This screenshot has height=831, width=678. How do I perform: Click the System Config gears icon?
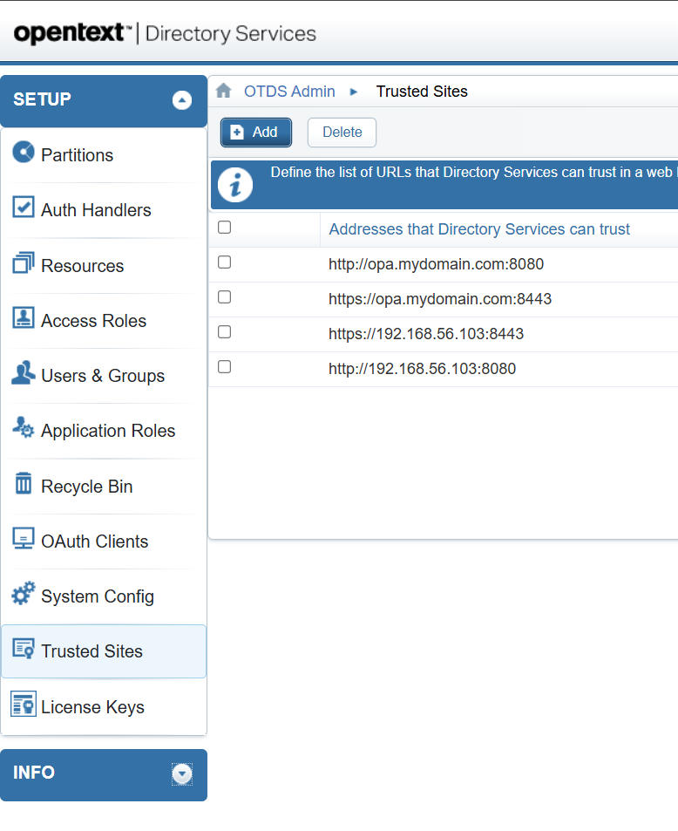24,595
